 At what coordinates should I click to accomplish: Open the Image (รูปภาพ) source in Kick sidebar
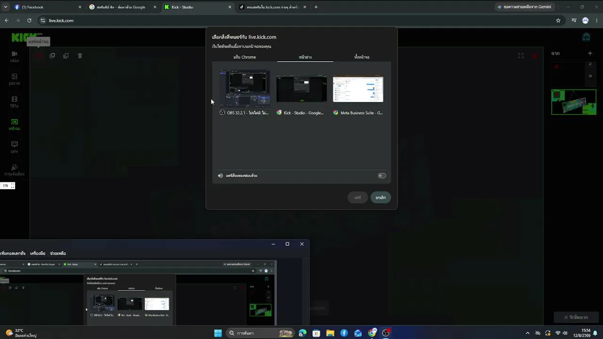(x=14, y=79)
